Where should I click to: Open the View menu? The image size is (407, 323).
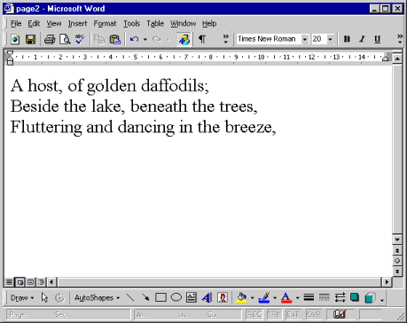click(54, 23)
